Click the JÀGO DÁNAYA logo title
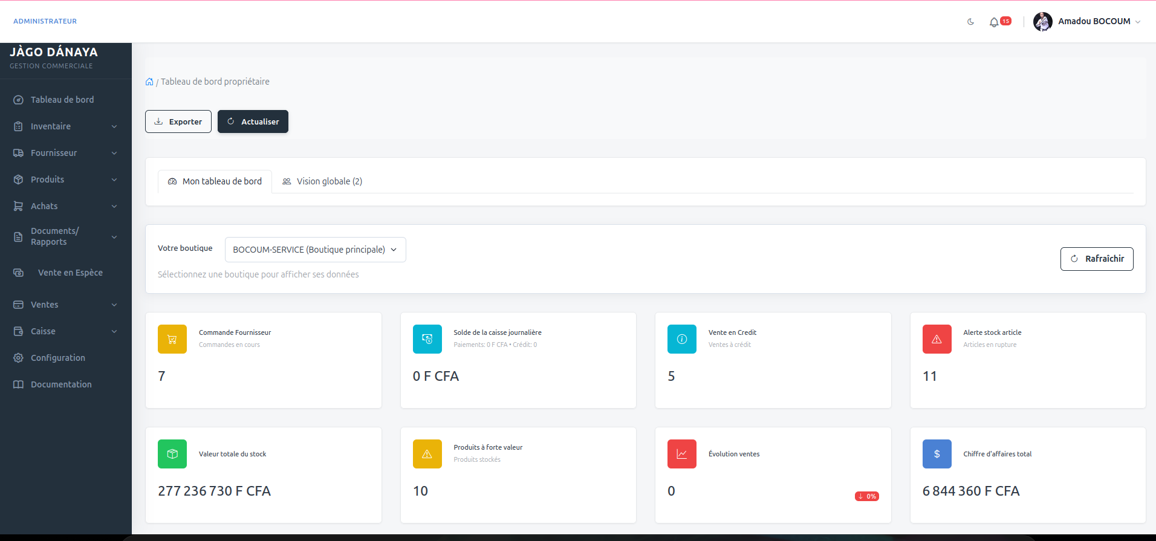This screenshot has height=541, width=1156. pyautogui.click(x=54, y=52)
